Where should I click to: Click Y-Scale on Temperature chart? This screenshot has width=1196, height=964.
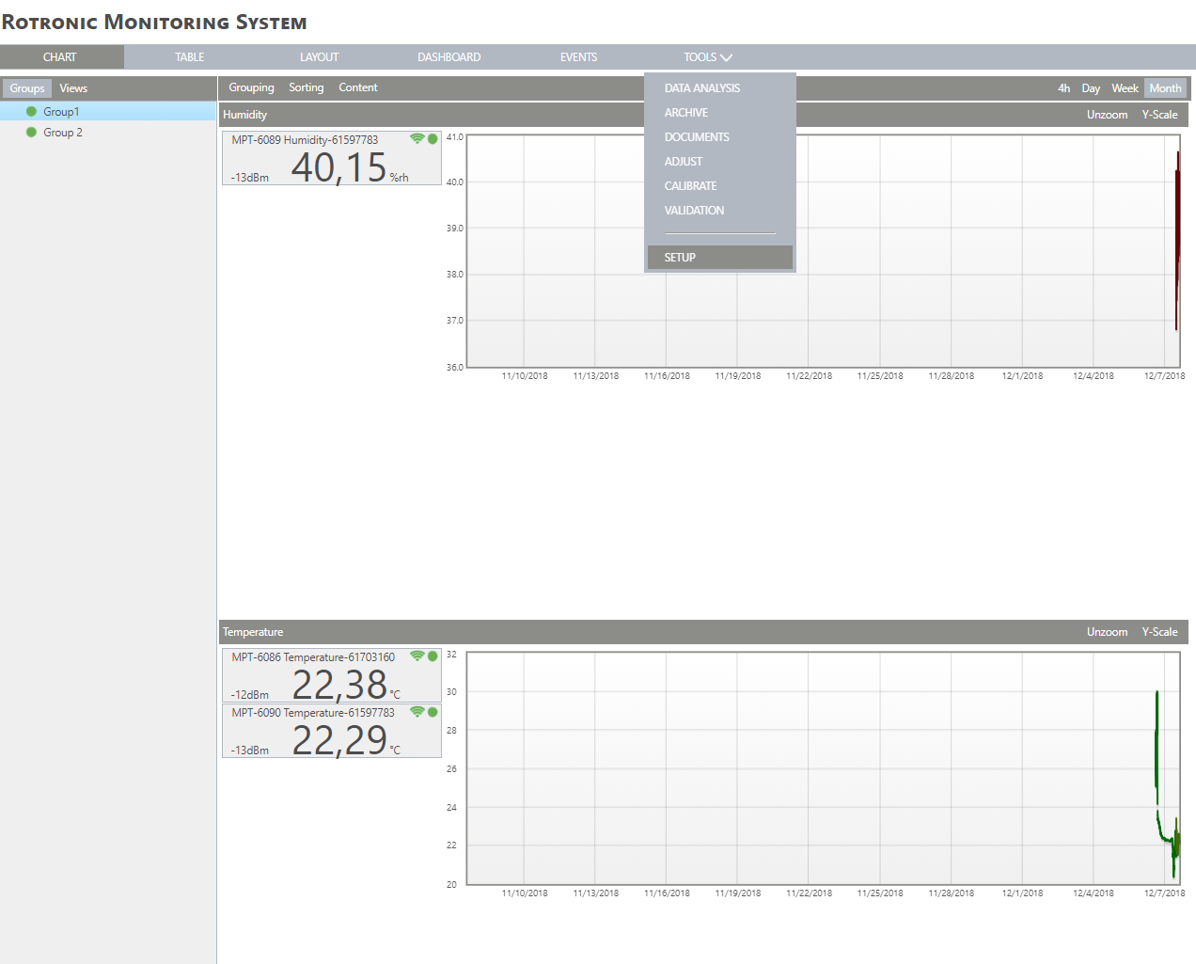tap(1159, 632)
